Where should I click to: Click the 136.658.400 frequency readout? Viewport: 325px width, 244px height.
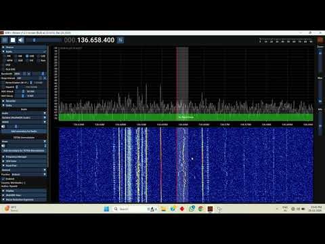(x=89, y=40)
